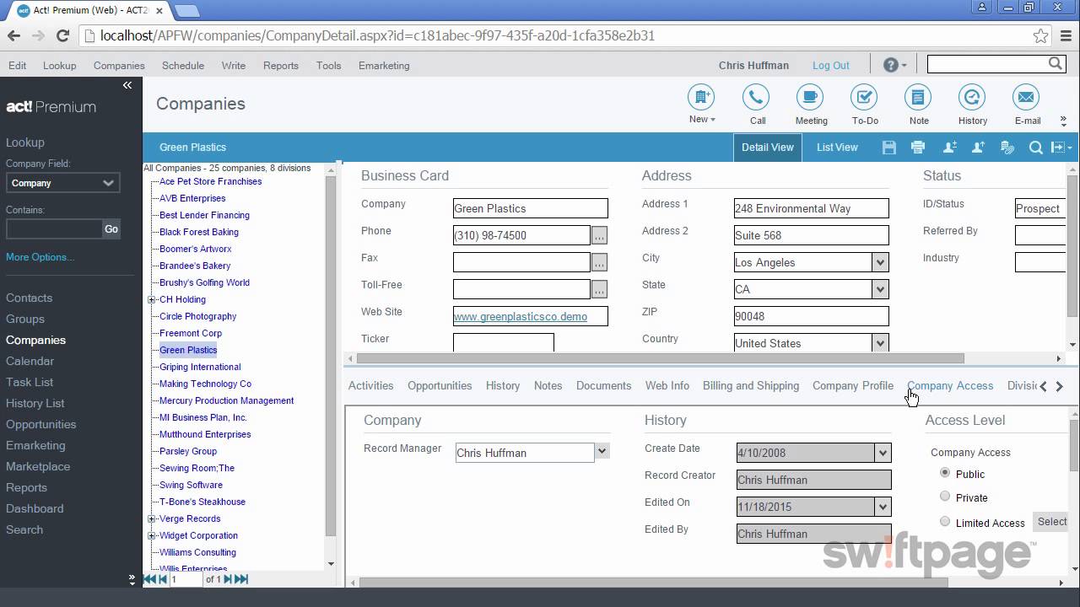Open the Lookup menu
Screen dimensions: 1080x607
(x=60, y=65)
